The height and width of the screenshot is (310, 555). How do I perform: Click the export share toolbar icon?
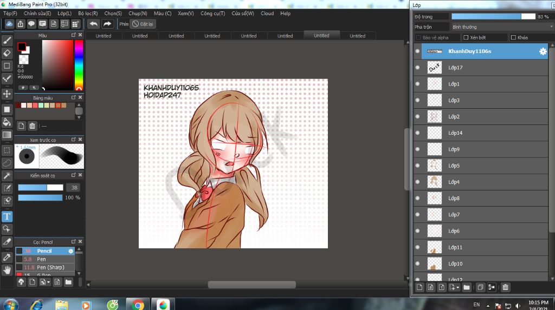coord(21,24)
